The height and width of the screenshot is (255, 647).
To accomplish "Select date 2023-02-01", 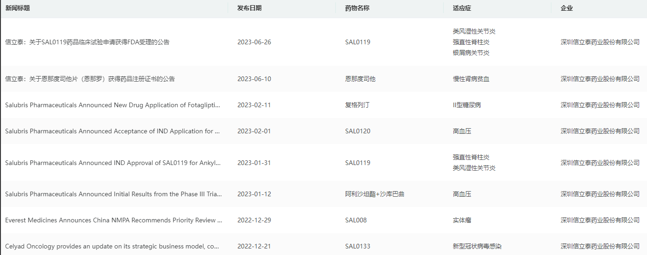I will pyautogui.click(x=254, y=131).
